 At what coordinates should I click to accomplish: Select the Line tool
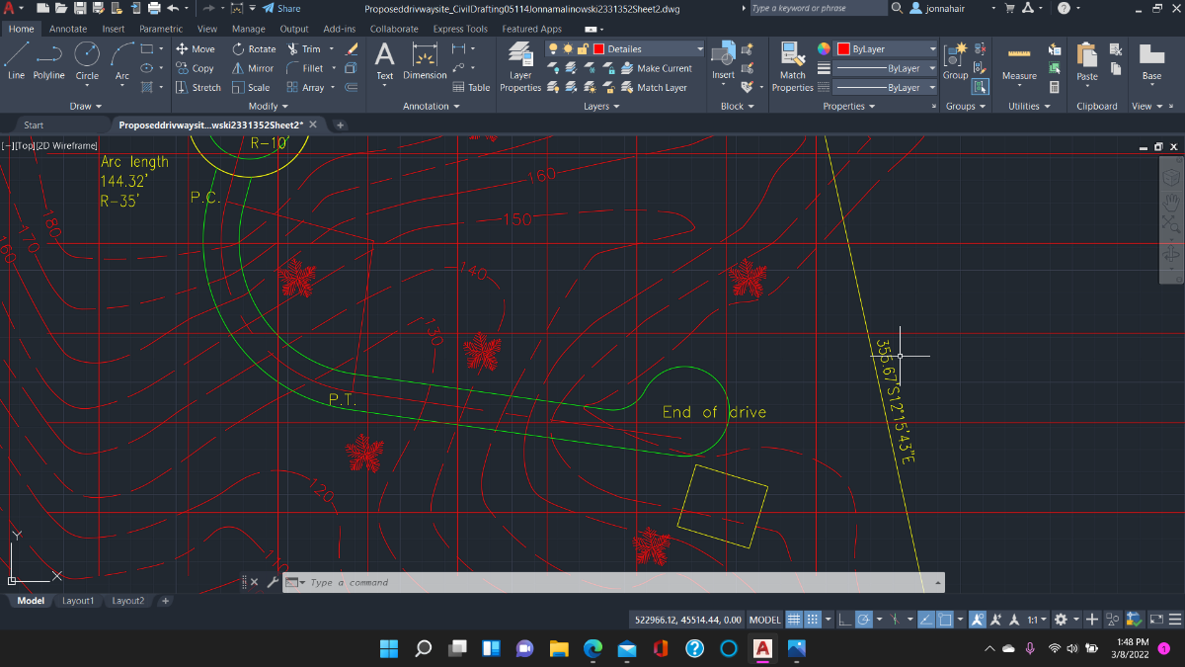coord(17,61)
